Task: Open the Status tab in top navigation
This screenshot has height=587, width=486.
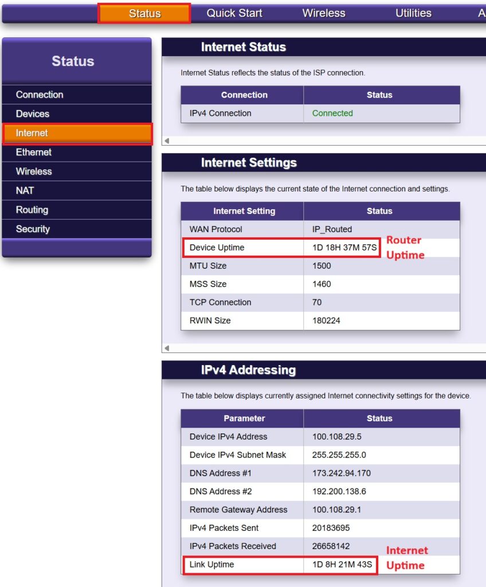Action: pyautogui.click(x=144, y=13)
